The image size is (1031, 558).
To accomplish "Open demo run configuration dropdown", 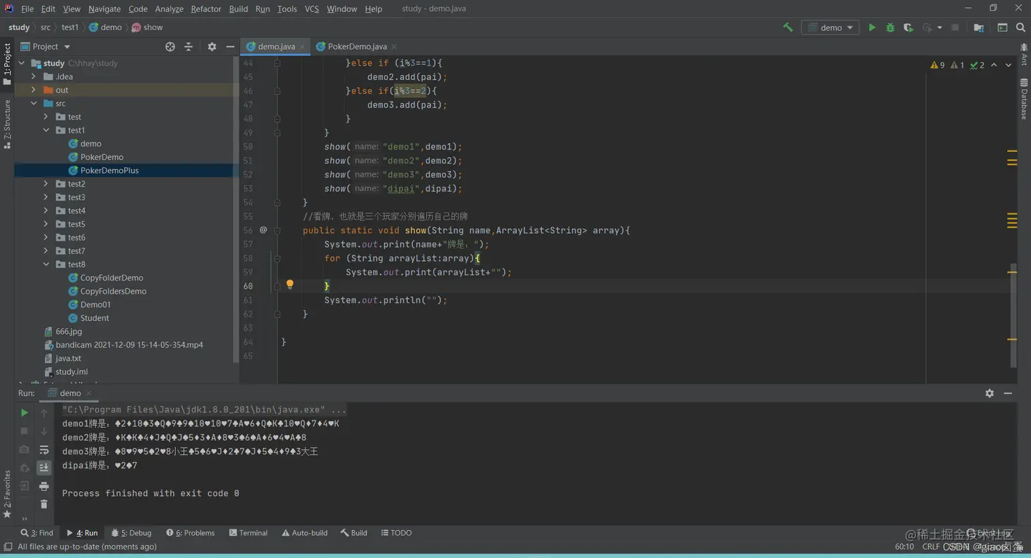I will (x=830, y=27).
